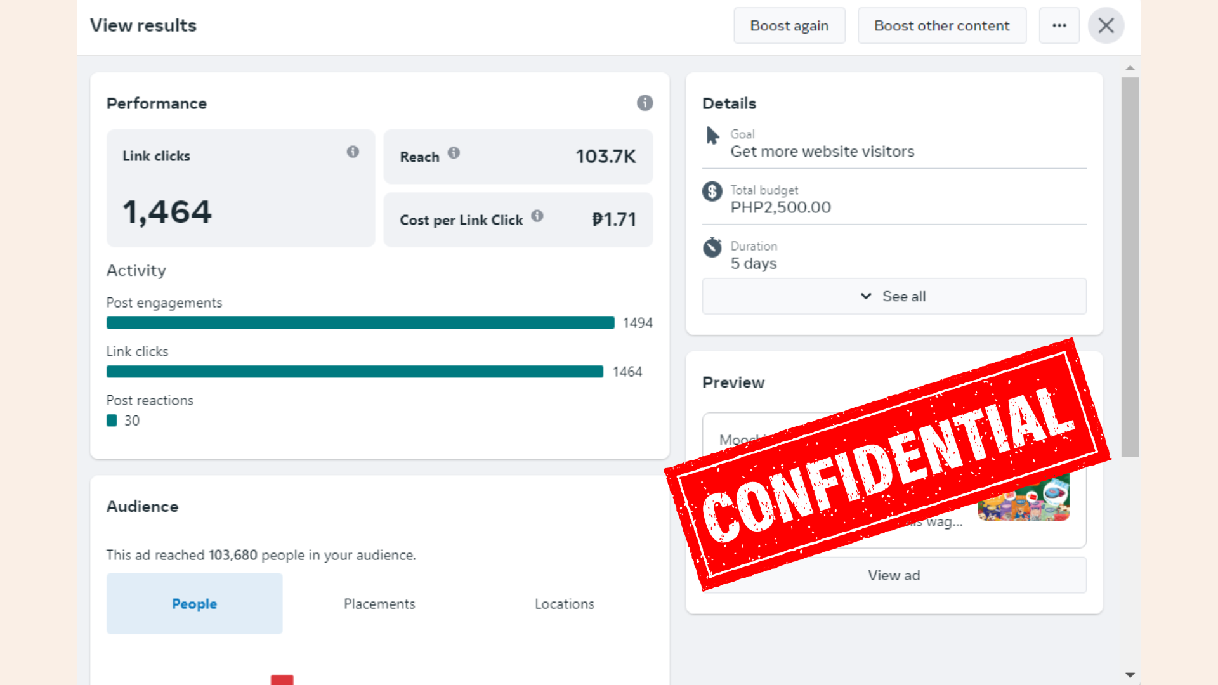Click the Post engagements progress bar
This screenshot has width=1218, height=685.
click(360, 323)
